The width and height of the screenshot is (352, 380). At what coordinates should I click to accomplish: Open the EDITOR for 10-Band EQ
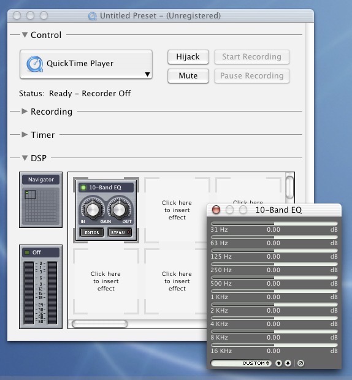pos(92,232)
